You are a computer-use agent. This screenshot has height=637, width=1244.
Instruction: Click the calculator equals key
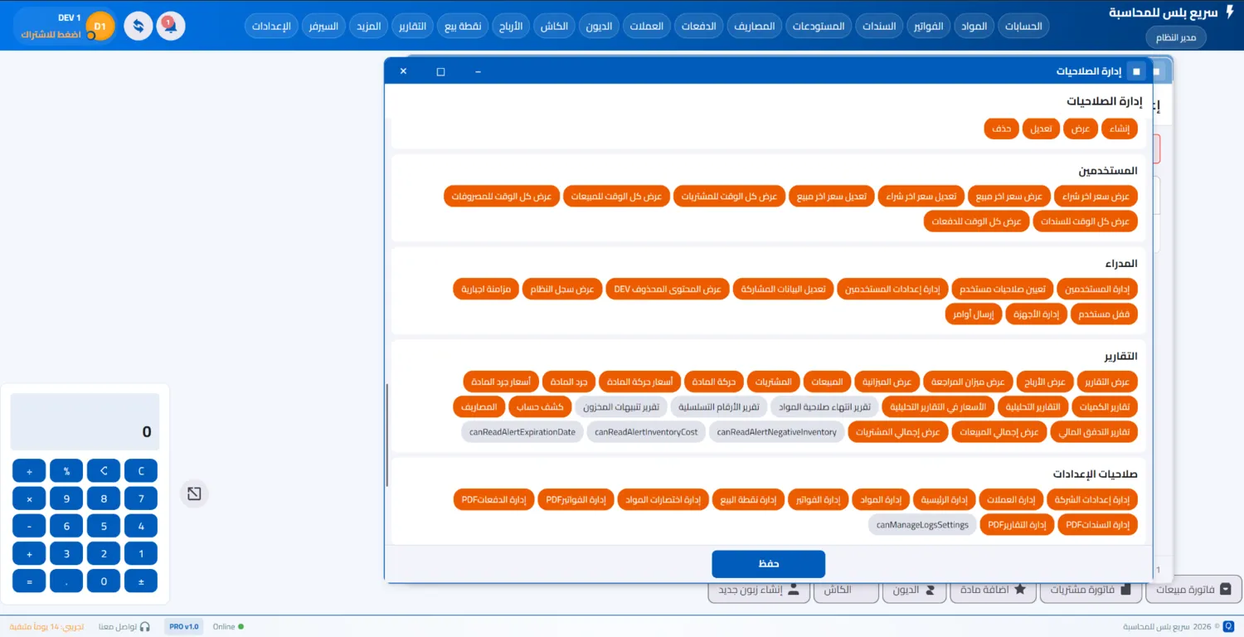[29, 581]
